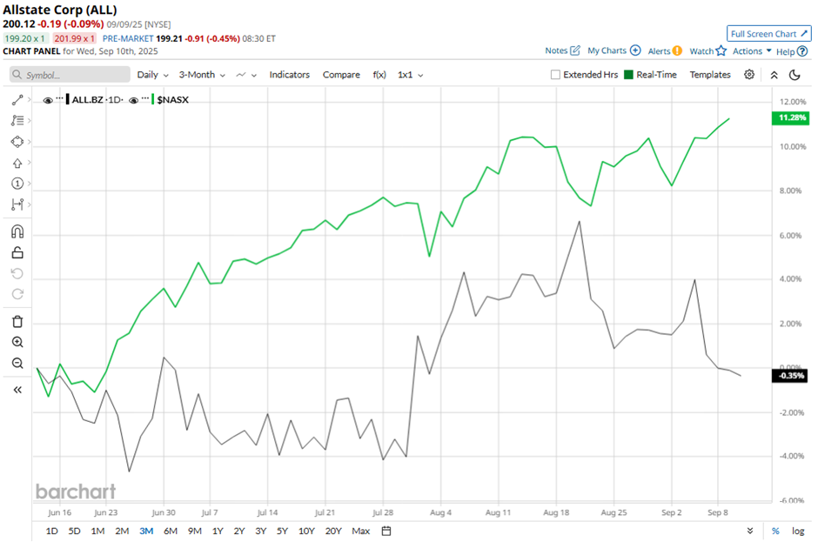This screenshot has height=542, width=818.
Task: Select the 20Y time range
Action: 333,531
